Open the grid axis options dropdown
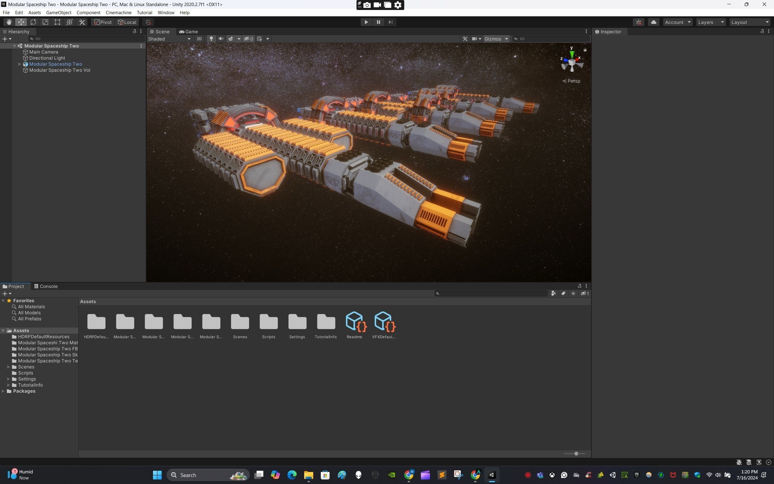The height and width of the screenshot is (484, 774). tap(268, 39)
